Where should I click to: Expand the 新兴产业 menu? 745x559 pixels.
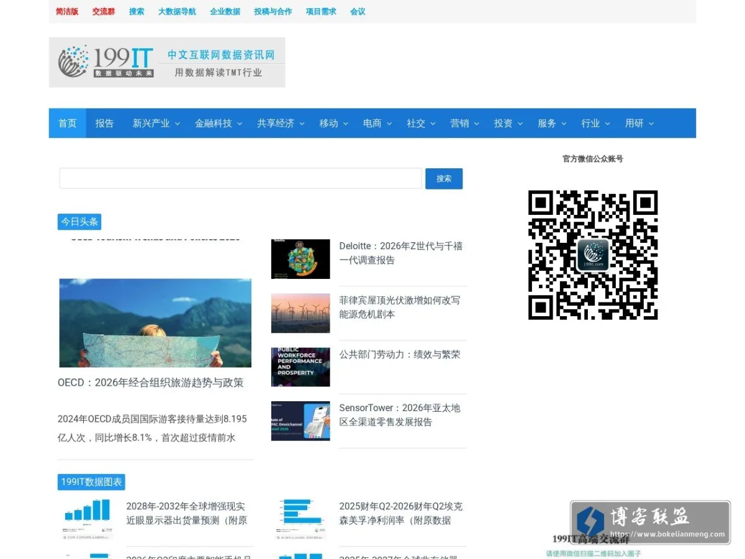156,123
